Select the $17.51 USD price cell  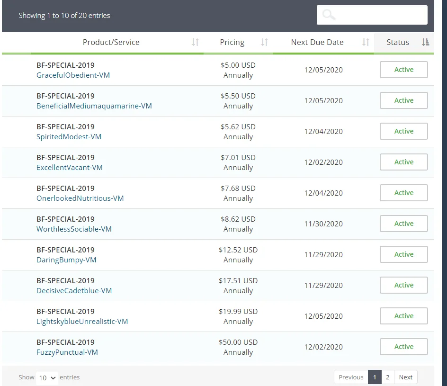[238, 286]
